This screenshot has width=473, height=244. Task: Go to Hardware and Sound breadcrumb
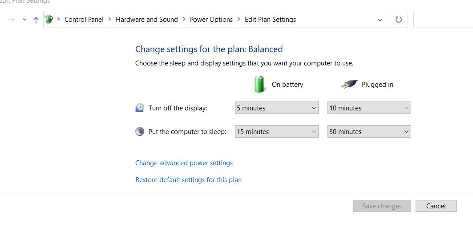[146, 20]
